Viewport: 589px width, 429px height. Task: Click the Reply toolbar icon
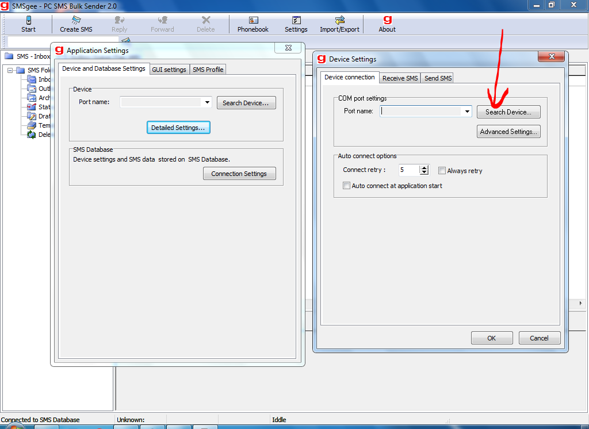coord(120,20)
